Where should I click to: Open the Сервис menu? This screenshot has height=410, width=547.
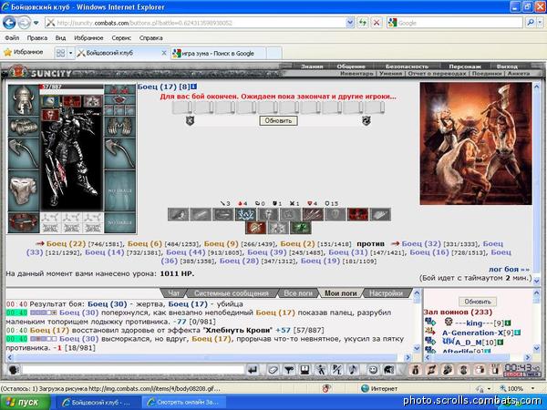(121, 37)
